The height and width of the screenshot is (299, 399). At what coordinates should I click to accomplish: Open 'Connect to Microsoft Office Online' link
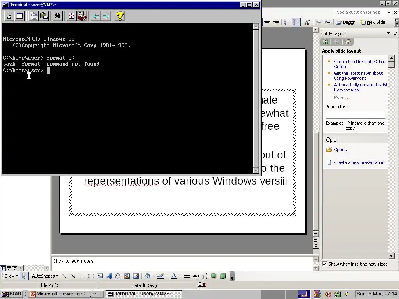[x=360, y=64]
